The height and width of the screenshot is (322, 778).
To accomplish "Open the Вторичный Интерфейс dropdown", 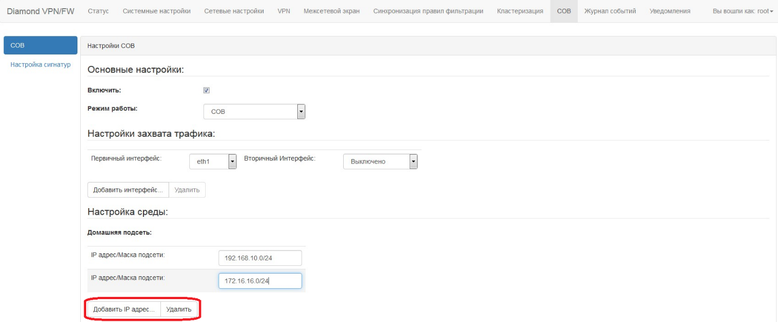I will click(x=380, y=161).
